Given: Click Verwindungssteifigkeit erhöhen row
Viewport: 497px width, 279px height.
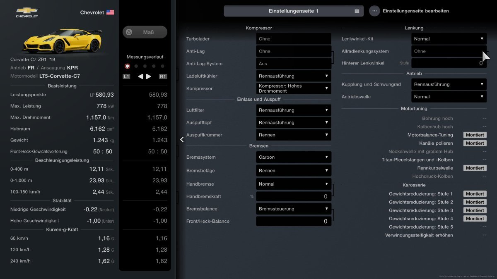Looking at the screenshot, I should [x=435, y=235].
